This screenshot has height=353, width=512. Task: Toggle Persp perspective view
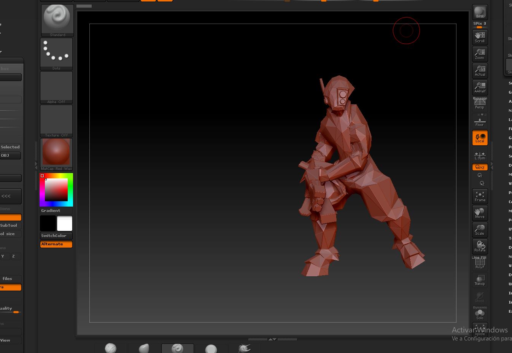point(480,103)
